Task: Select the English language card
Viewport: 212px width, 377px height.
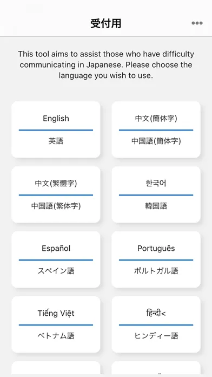Action: click(56, 129)
